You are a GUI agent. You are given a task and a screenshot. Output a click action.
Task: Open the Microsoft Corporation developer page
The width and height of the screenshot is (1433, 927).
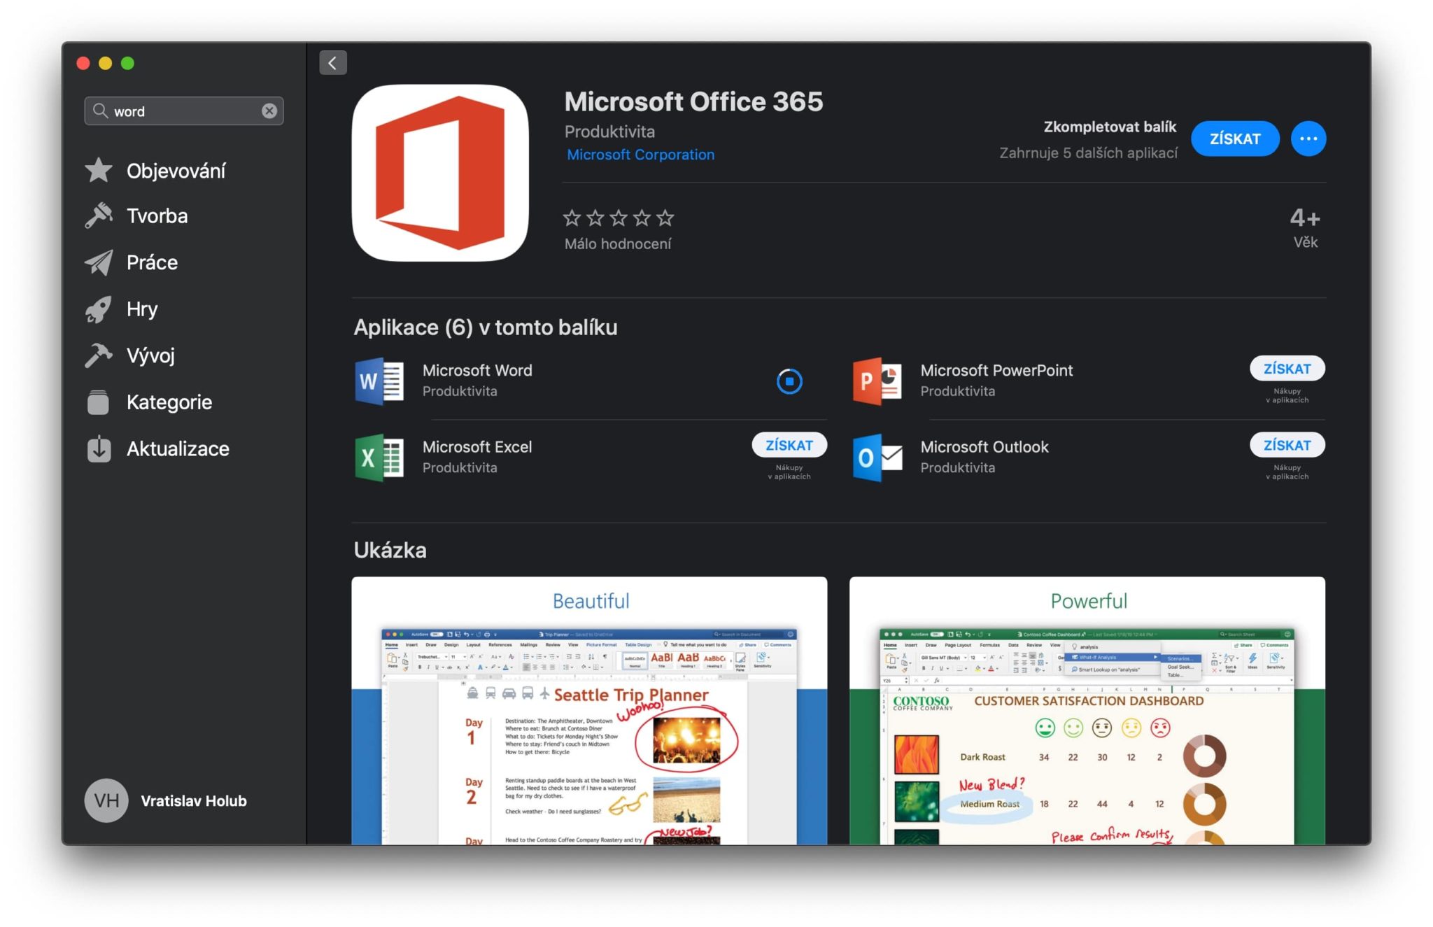tap(640, 154)
